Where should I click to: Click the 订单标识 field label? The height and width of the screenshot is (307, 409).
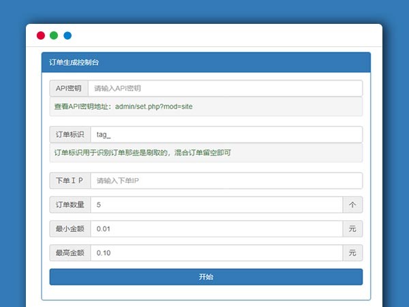pyautogui.click(x=70, y=134)
